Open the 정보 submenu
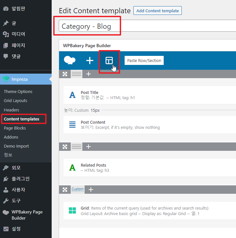Viewport: 236px width, 238px height. coord(8,155)
